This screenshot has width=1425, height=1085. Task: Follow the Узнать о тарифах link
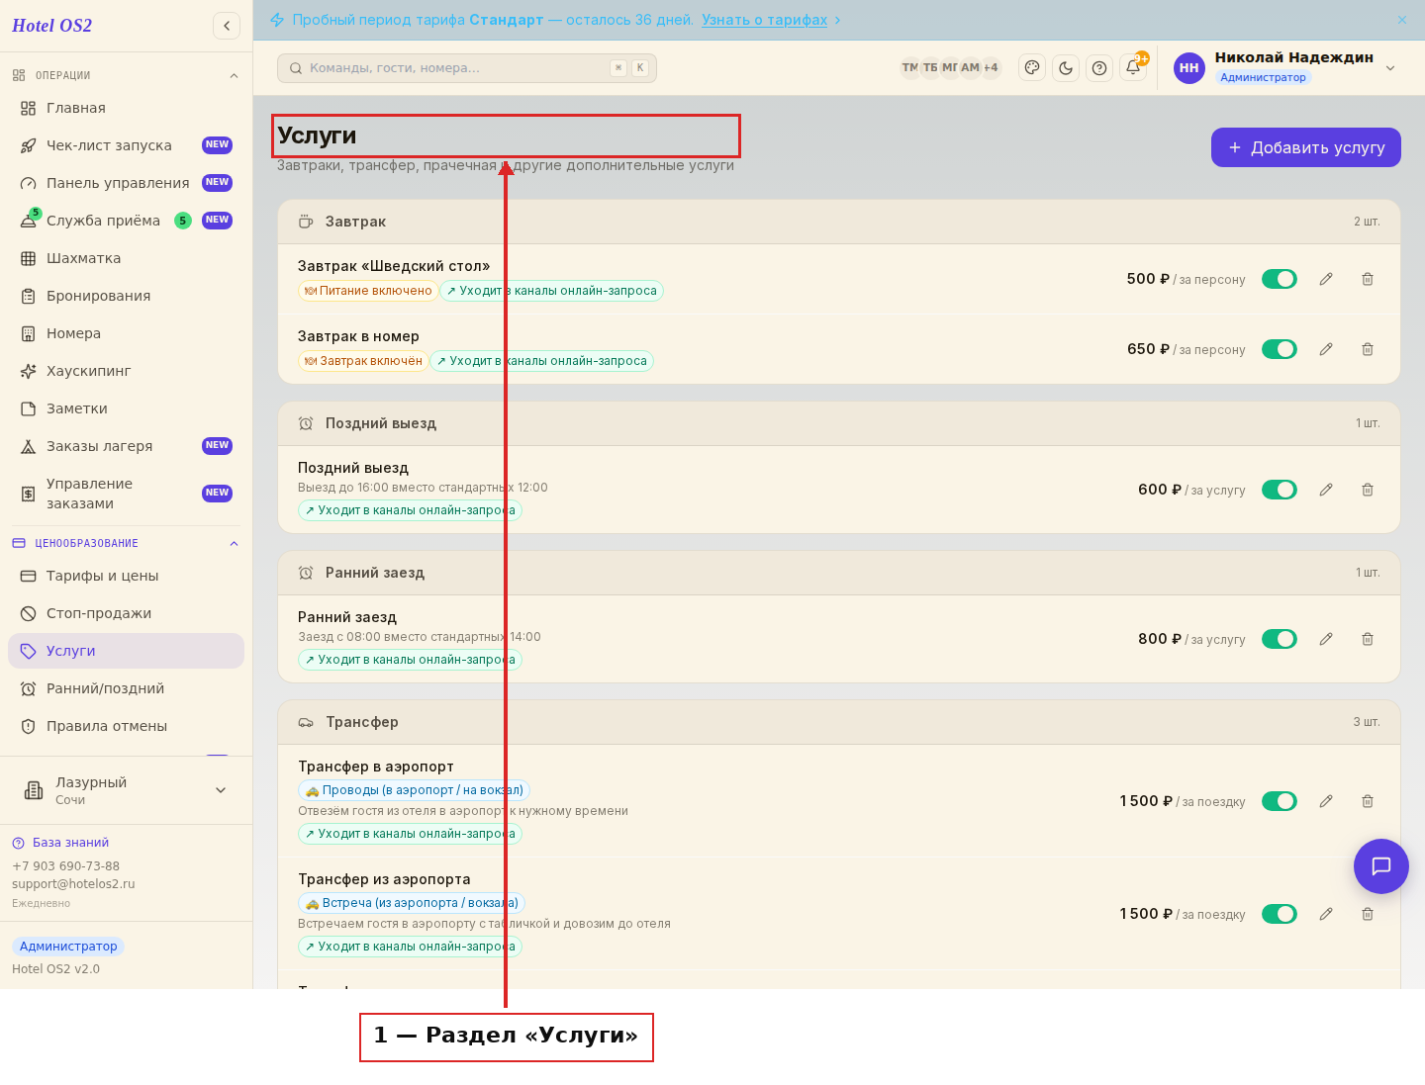pos(764,20)
